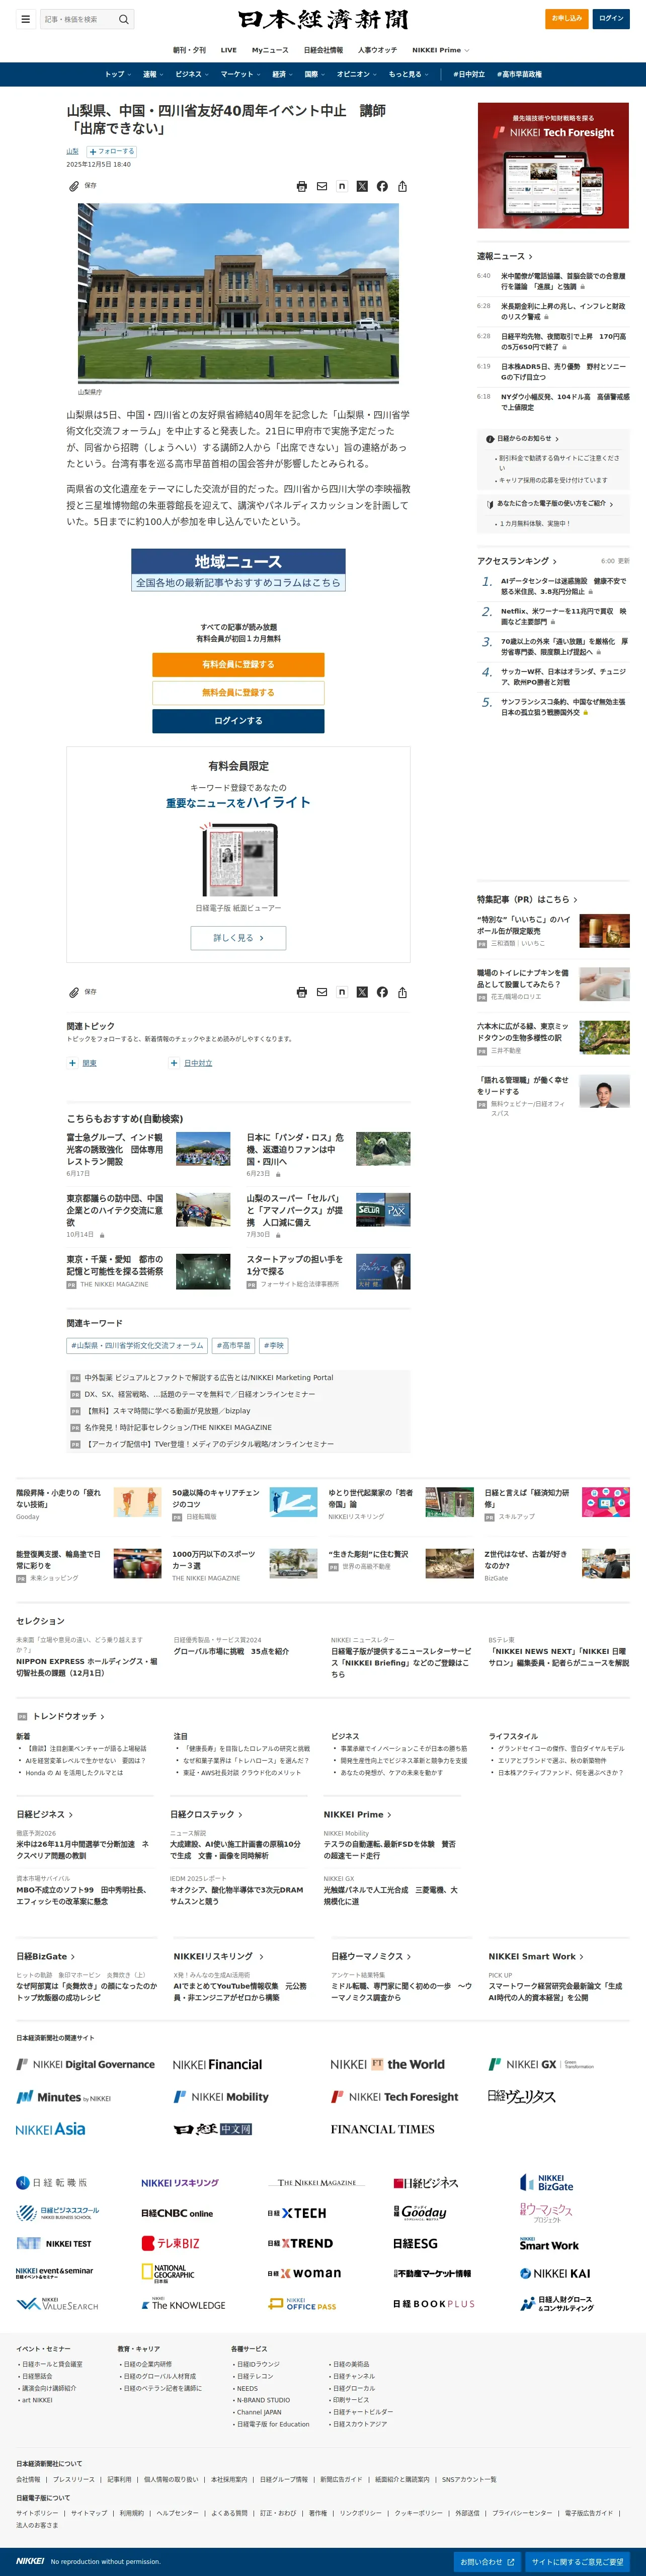This screenshot has height=2576, width=646.
Task: Click the 日本経済新聞 masthead logo
Action: (x=323, y=19)
